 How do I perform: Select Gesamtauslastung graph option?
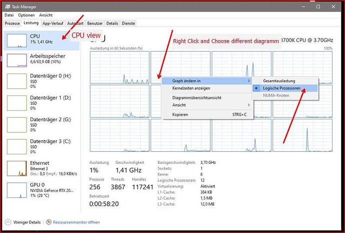click(285, 81)
